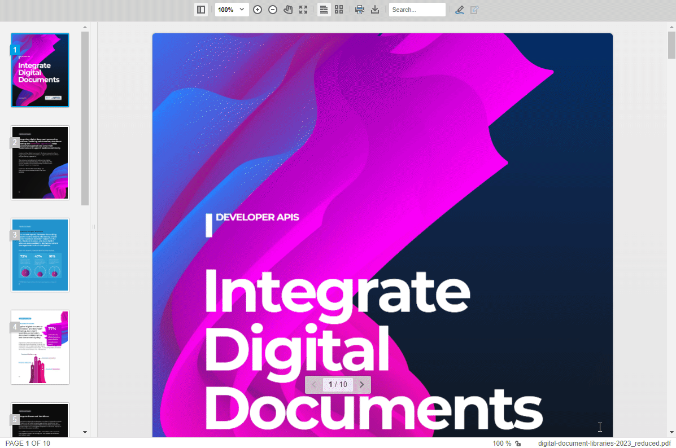The height and width of the screenshot is (448, 676).
Task: Open page 3 from its thumbnail
Action: point(40,254)
